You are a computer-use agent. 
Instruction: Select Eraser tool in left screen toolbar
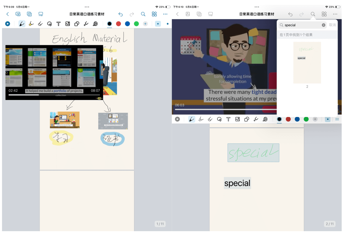[x=40, y=24]
